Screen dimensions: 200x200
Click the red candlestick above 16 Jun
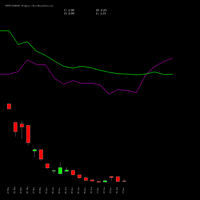coord(118,179)
